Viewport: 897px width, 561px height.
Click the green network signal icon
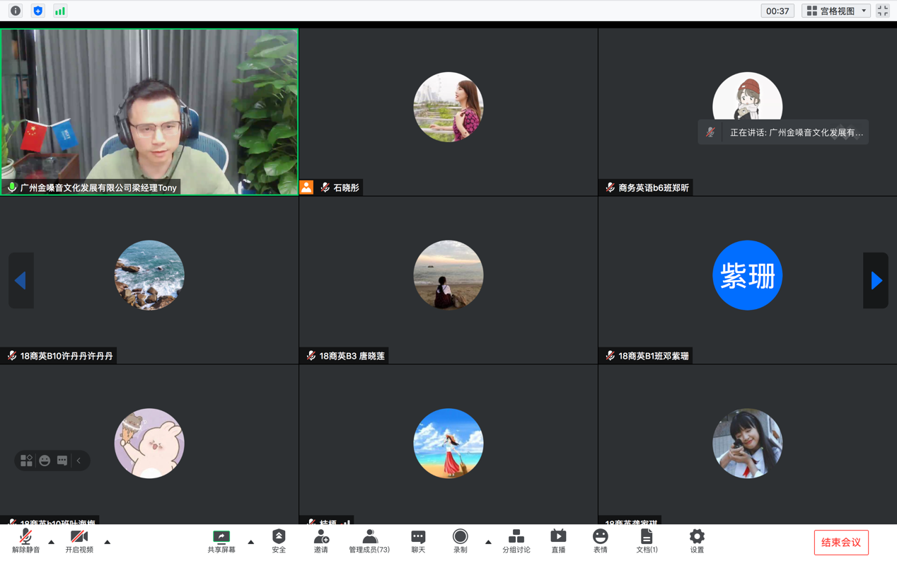pyautogui.click(x=60, y=11)
